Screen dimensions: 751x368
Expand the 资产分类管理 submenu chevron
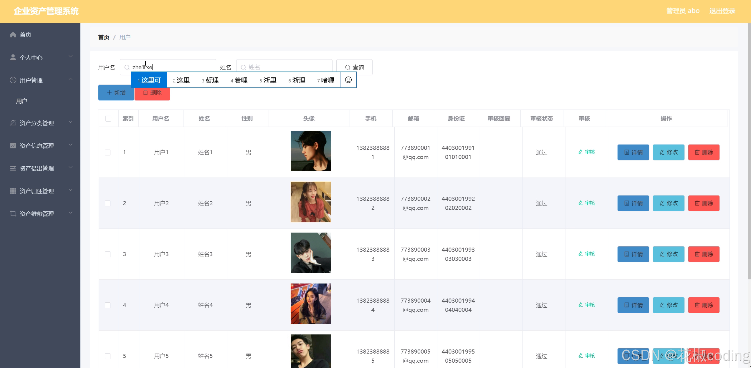pos(70,122)
